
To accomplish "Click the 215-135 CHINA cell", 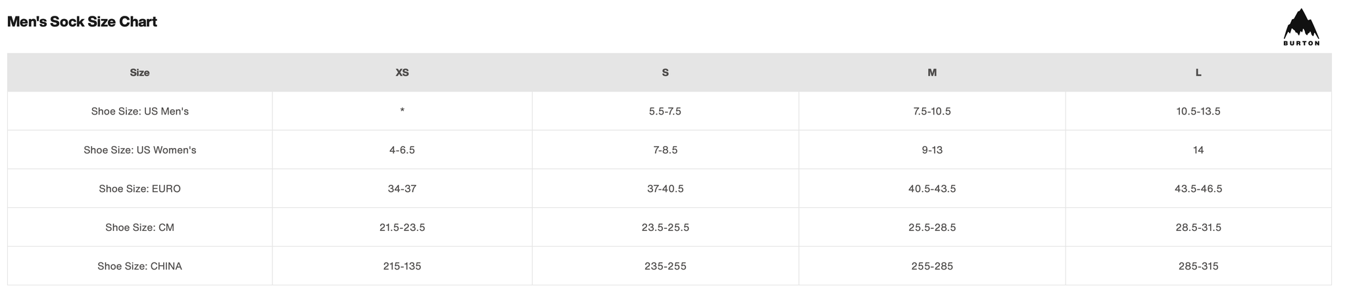I will tap(402, 267).
